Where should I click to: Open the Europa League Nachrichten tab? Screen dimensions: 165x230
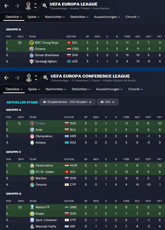tap(55, 17)
